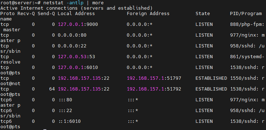Click local address 127.0.0.53:53
This screenshot has height=130, width=266.
pyautogui.click(x=76, y=57)
